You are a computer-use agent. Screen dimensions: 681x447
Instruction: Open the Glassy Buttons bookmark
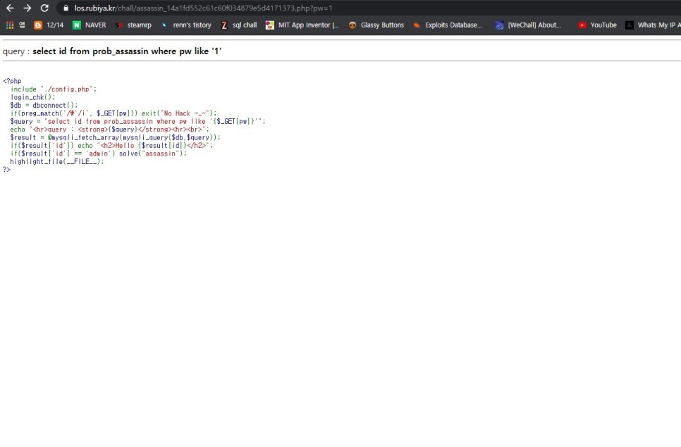[376, 25]
